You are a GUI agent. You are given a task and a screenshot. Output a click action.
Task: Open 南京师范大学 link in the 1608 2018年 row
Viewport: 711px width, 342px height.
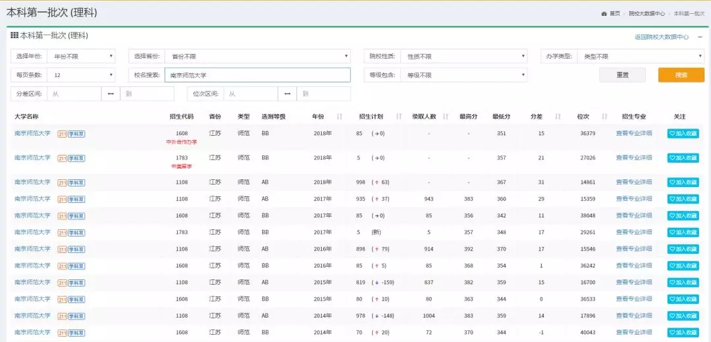pyautogui.click(x=33, y=133)
